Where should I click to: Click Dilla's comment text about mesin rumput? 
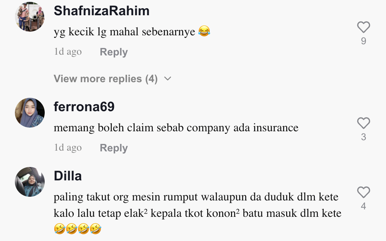(x=197, y=213)
